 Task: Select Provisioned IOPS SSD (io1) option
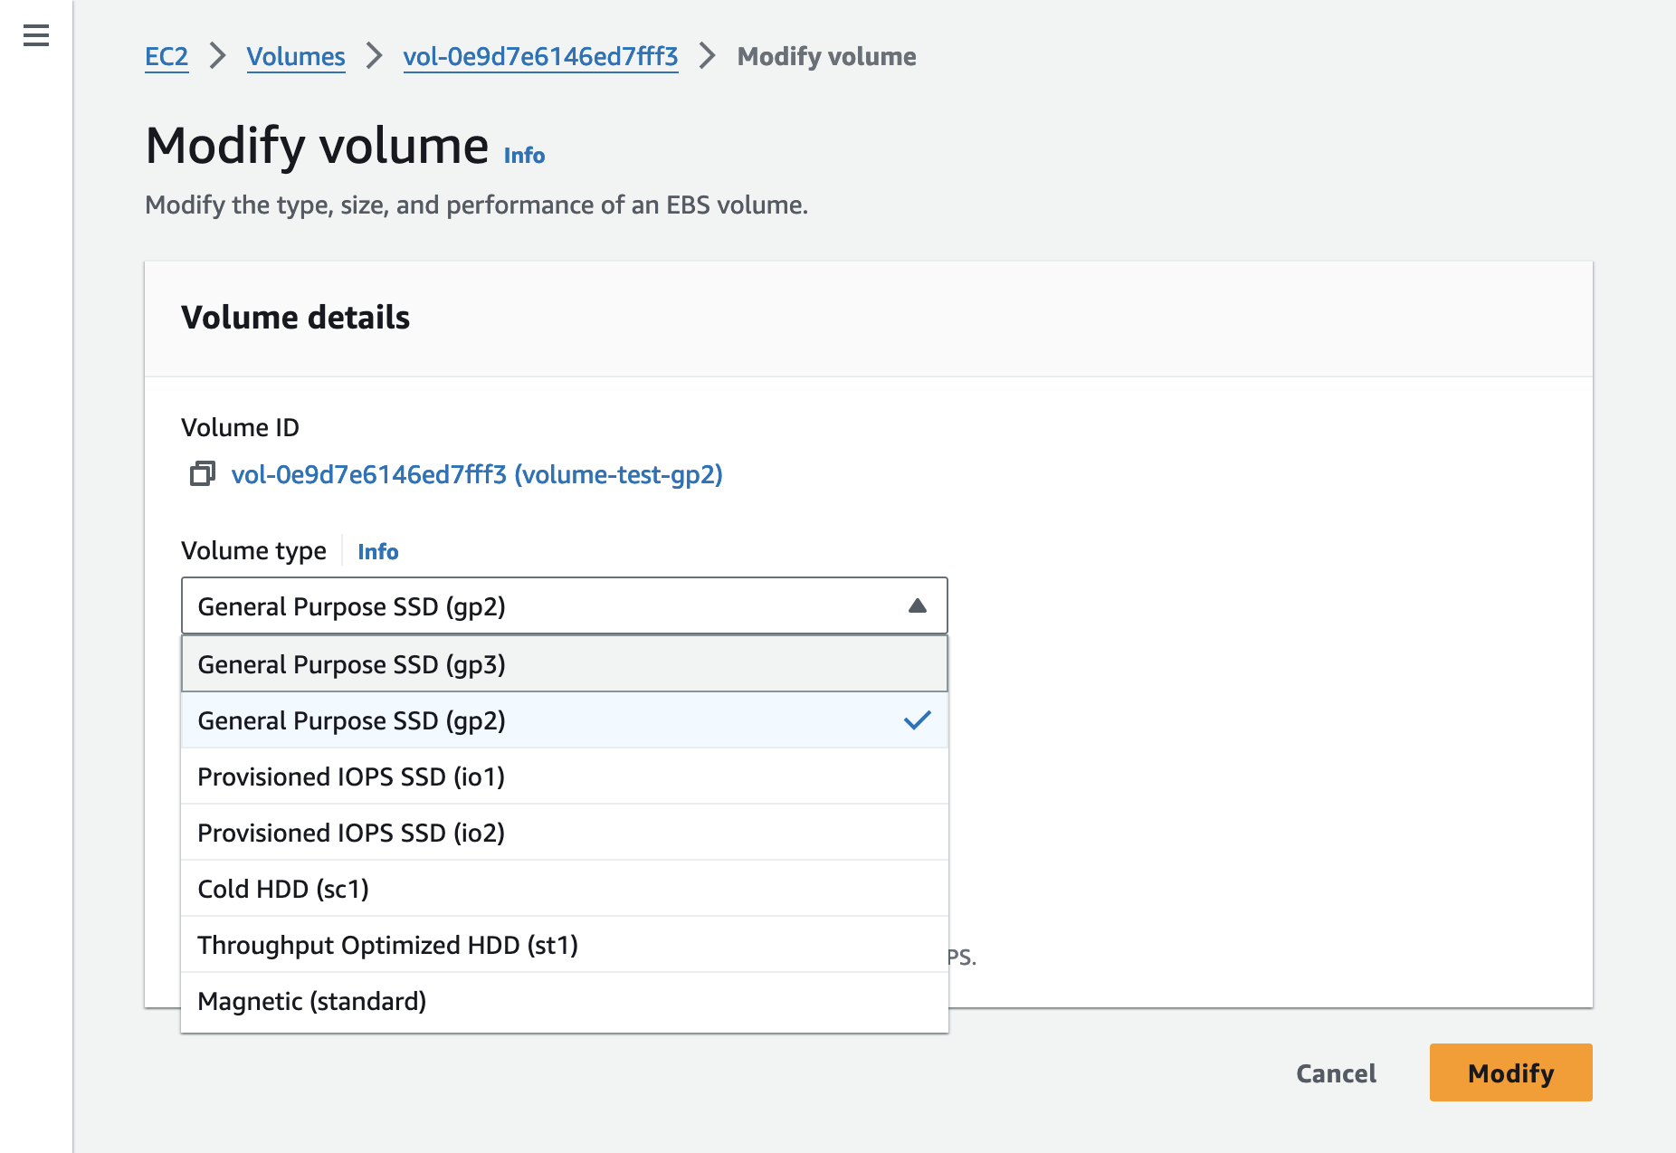[351, 776]
